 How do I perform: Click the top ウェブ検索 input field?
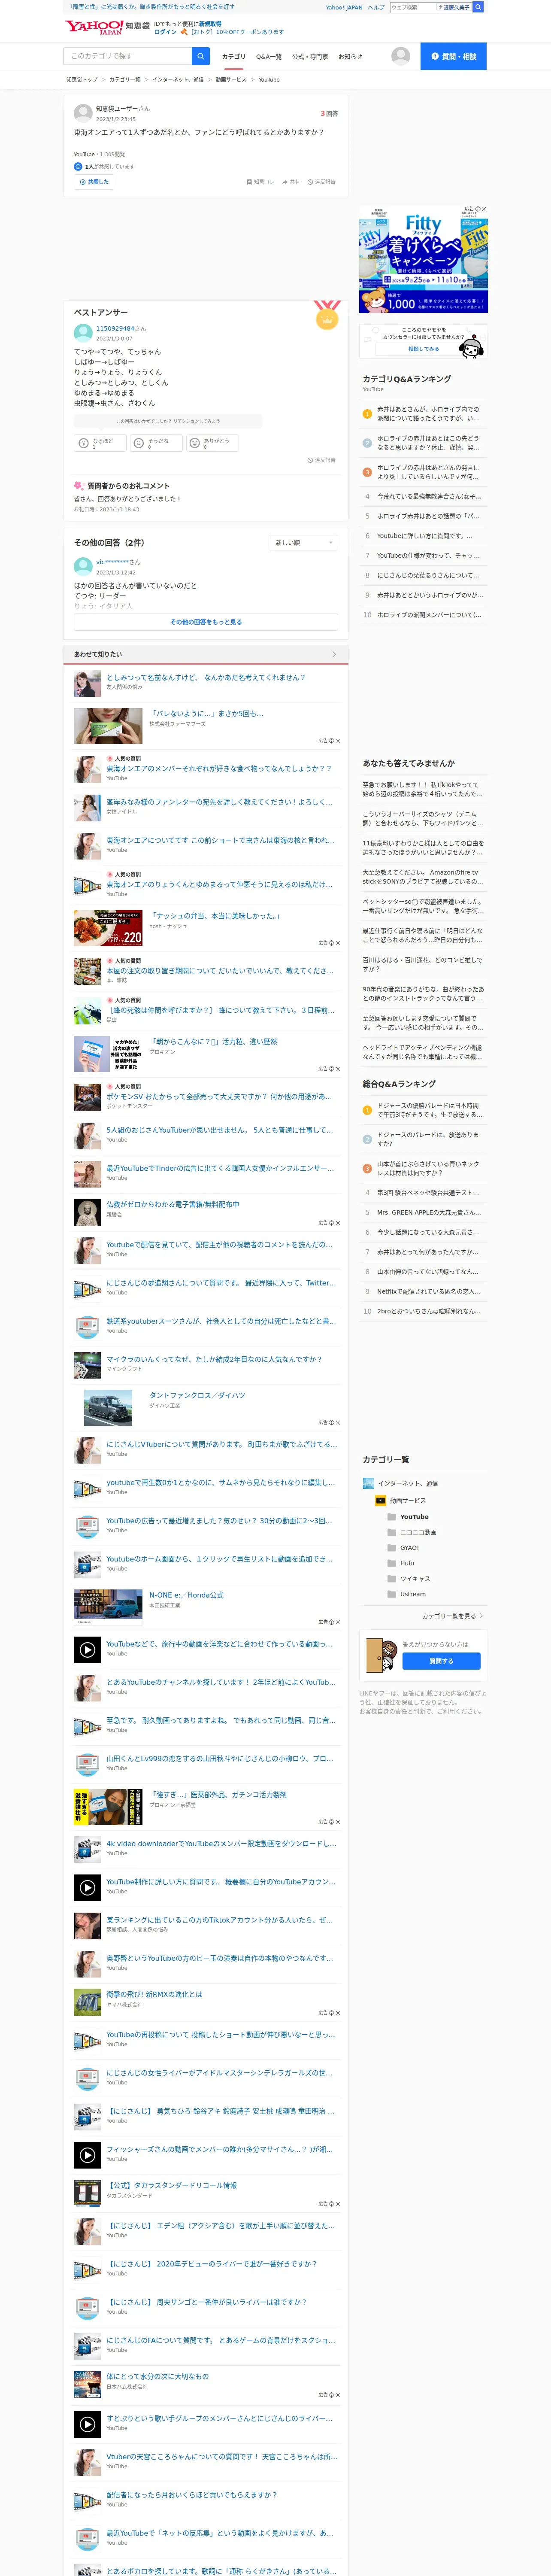click(413, 7)
